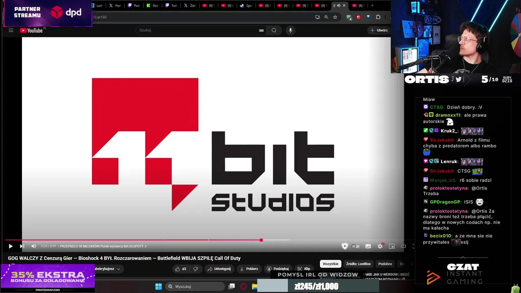Screen dimensions: 521x293
Task: Open the YouTube hamburger guide menu
Action: [11, 30]
